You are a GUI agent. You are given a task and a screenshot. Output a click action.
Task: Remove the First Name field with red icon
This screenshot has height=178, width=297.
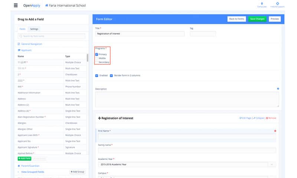[275, 131]
